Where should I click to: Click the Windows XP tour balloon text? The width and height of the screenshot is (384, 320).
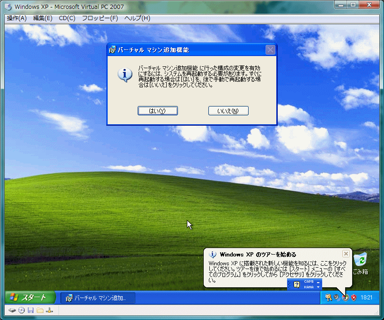tap(278, 271)
